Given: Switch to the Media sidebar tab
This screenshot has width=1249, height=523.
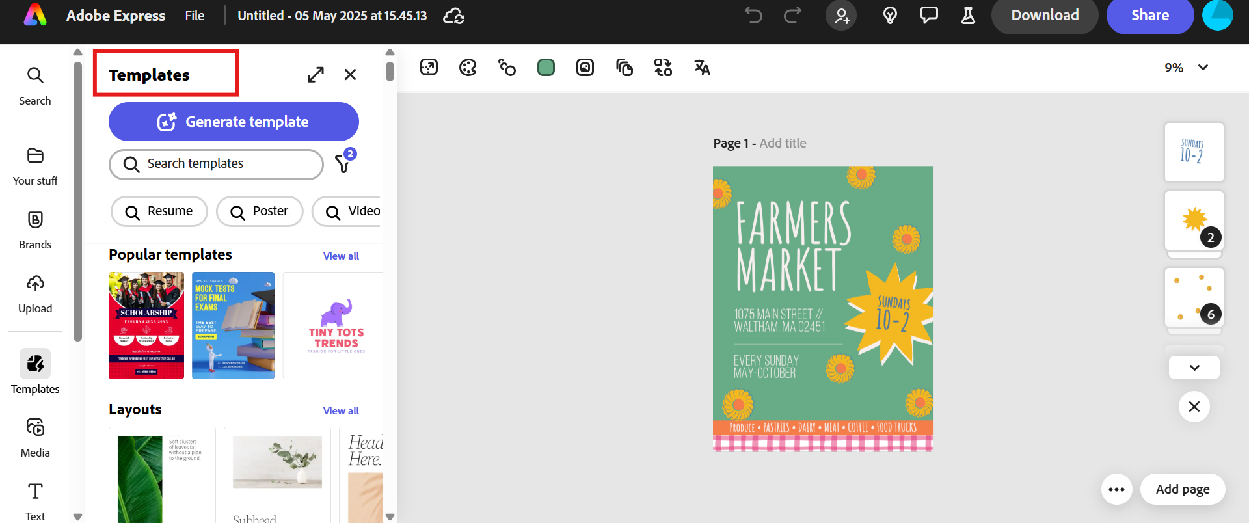Looking at the screenshot, I should pos(35,438).
